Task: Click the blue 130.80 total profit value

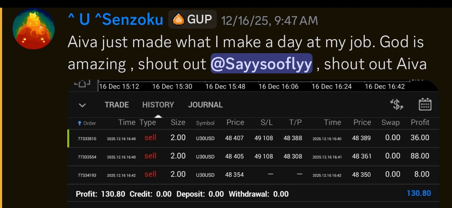Action: [419, 193]
